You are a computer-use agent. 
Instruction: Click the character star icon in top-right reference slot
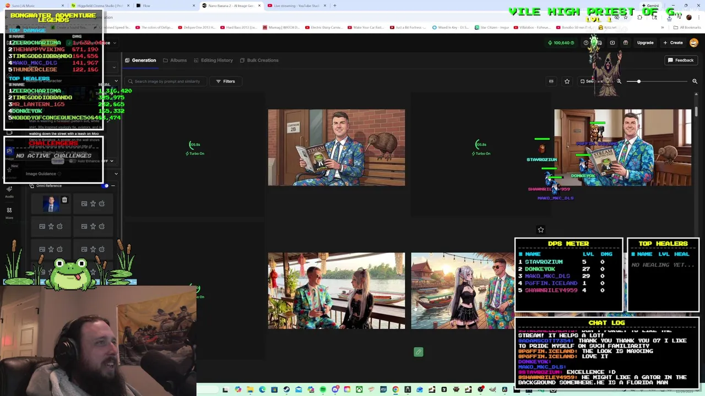tap(93, 204)
